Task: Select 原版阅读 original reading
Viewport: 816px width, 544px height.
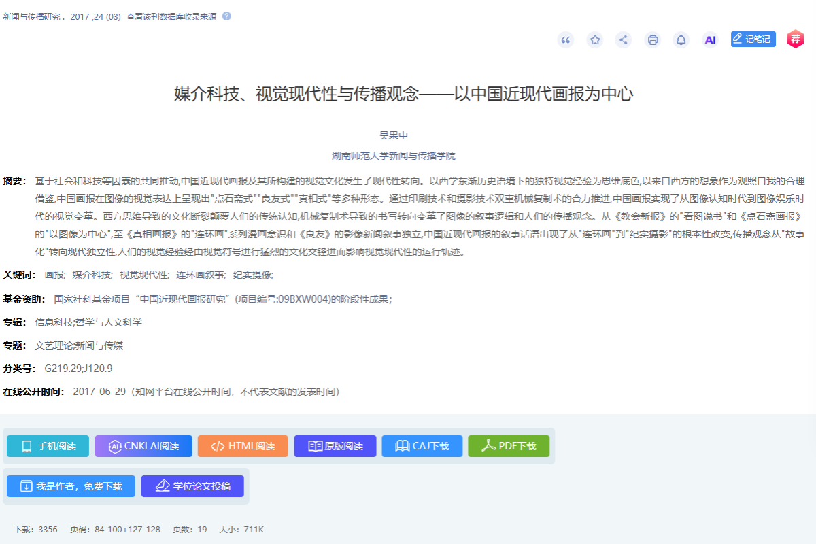Action: click(x=335, y=446)
